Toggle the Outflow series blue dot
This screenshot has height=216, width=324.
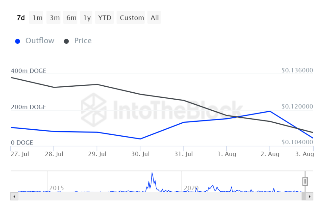(x=18, y=41)
